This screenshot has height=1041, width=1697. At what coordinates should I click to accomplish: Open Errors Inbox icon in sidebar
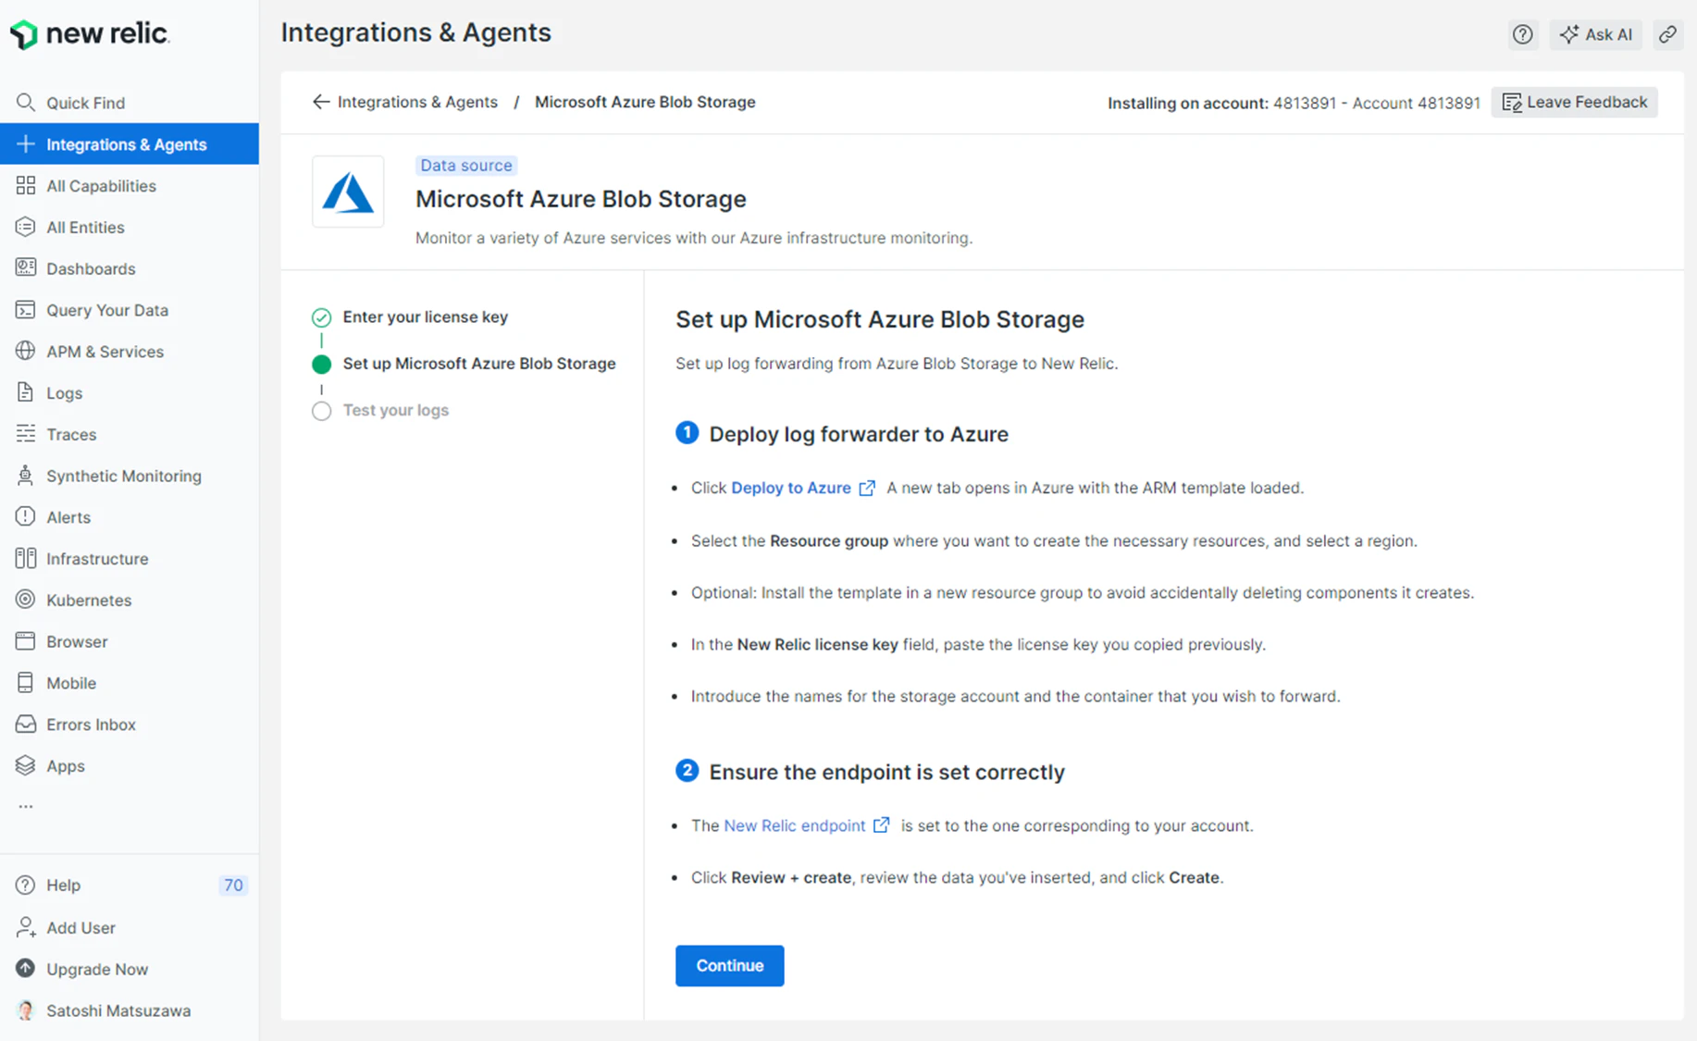pyautogui.click(x=25, y=725)
